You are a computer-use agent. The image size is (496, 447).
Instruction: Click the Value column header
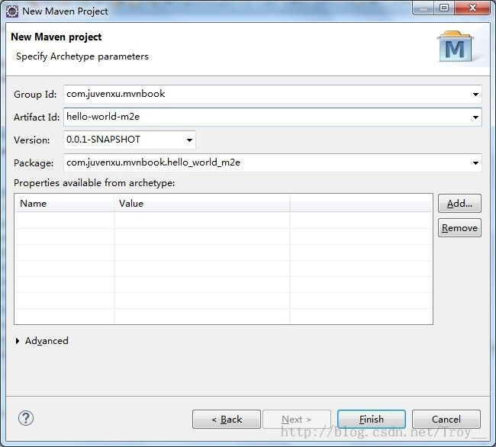click(x=201, y=203)
